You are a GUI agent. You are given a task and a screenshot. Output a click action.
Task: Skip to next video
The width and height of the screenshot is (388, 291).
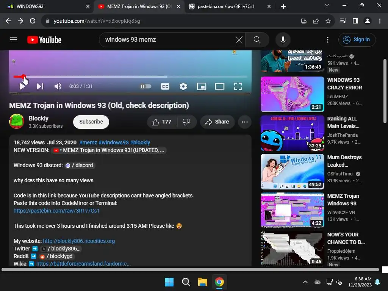click(x=40, y=86)
